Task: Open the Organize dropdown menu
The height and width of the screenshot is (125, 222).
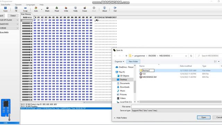Action: (x=119, y=61)
